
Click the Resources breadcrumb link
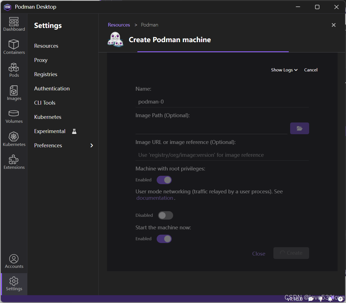click(x=119, y=25)
